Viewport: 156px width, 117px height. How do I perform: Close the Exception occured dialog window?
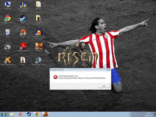point(108,70)
